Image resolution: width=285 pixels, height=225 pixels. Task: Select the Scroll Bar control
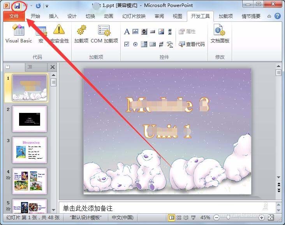[170, 32]
